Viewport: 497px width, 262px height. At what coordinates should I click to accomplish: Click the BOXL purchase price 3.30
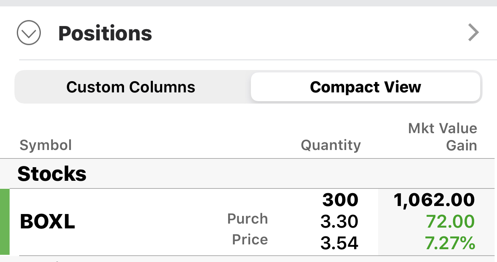click(339, 221)
